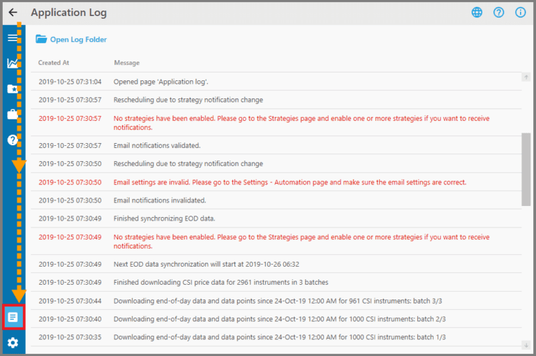The height and width of the screenshot is (356, 536).
Task: Select timestamp 2019-10-25 07:30:40
Action: pyautogui.click(x=70, y=319)
